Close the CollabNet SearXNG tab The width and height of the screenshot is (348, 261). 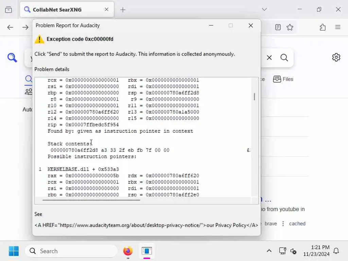pyautogui.click(x=106, y=9)
